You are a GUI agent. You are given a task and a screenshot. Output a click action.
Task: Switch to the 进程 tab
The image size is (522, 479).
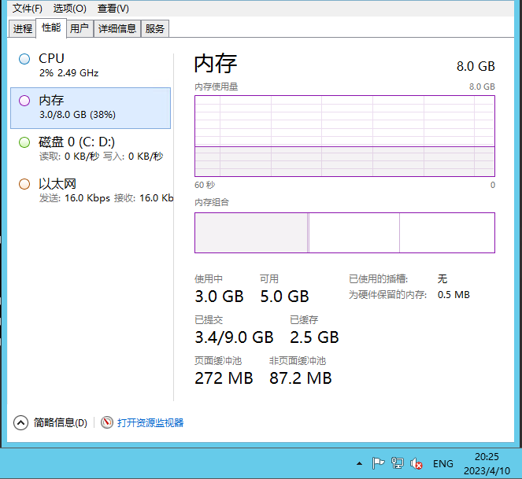pyautogui.click(x=23, y=28)
